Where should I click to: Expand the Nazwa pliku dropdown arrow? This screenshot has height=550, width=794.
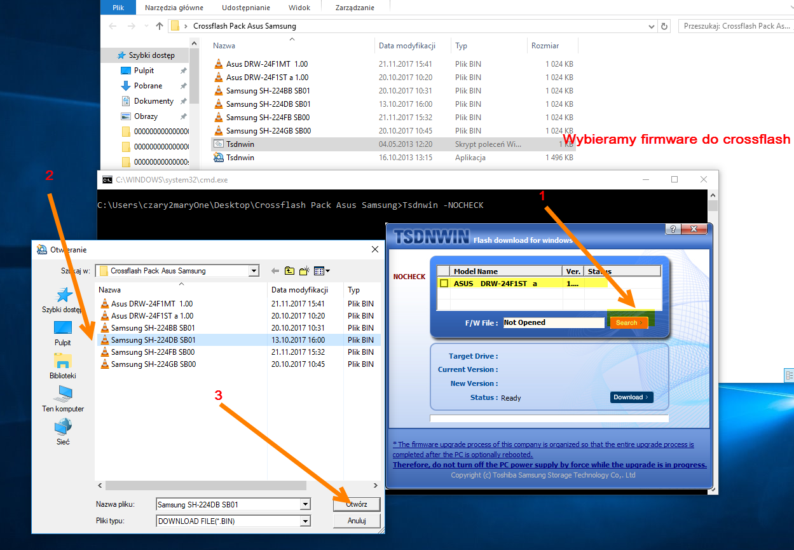click(x=306, y=504)
